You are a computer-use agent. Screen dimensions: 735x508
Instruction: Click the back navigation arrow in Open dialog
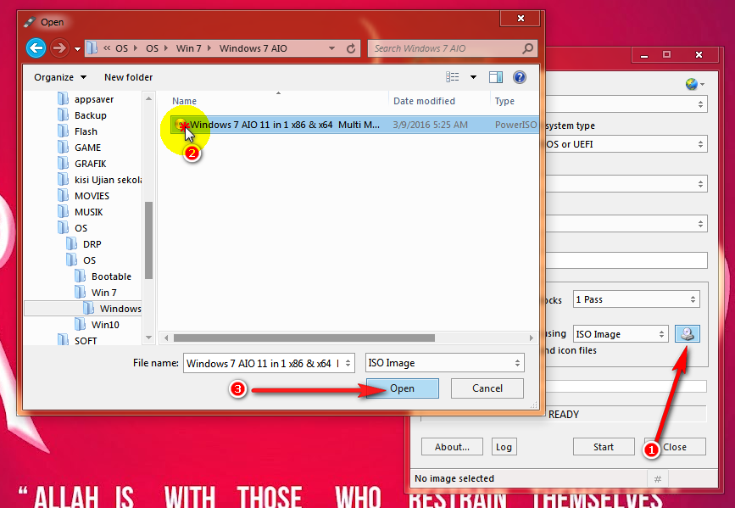[36, 47]
